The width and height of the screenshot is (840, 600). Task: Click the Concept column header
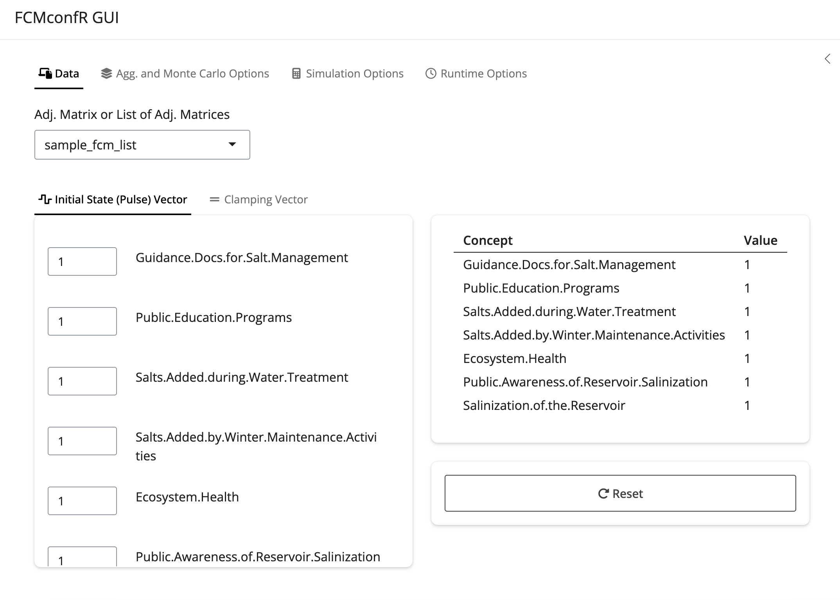(488, 240)
